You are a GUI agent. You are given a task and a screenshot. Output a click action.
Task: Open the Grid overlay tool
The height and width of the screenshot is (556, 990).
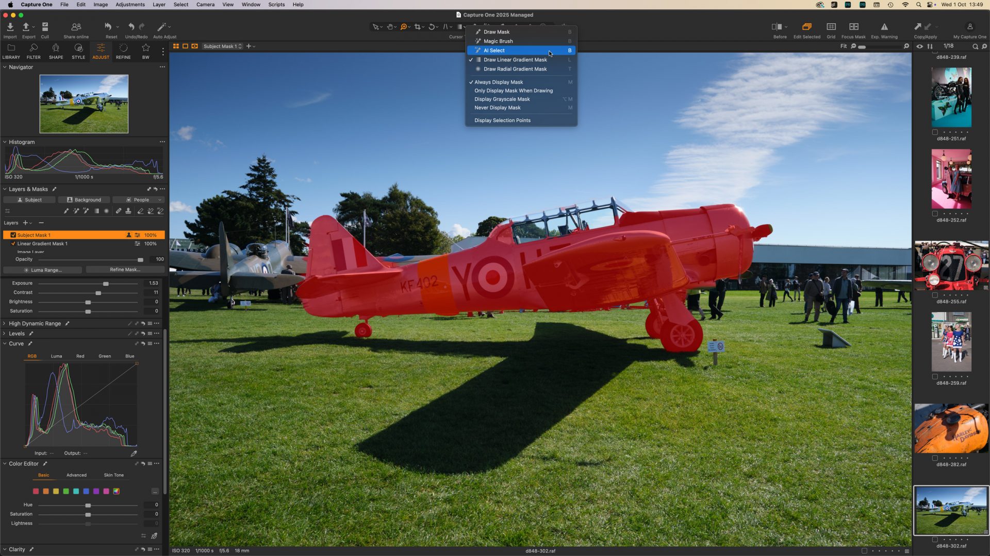click(831, 27)
